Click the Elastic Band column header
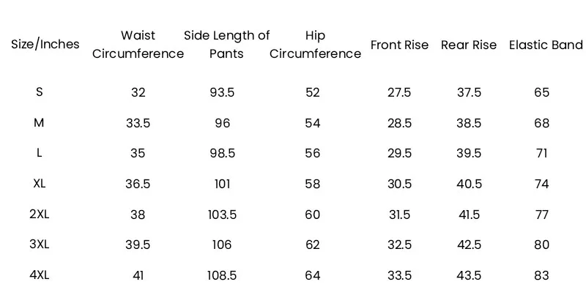This screenshot has width=586, height=298. tap(546, 45)
